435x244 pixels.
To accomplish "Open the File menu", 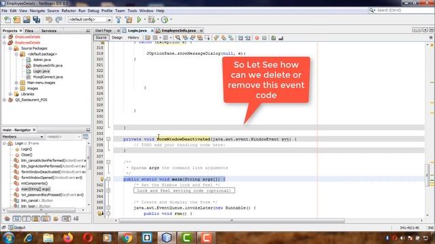I will click(x=5, y=11).
